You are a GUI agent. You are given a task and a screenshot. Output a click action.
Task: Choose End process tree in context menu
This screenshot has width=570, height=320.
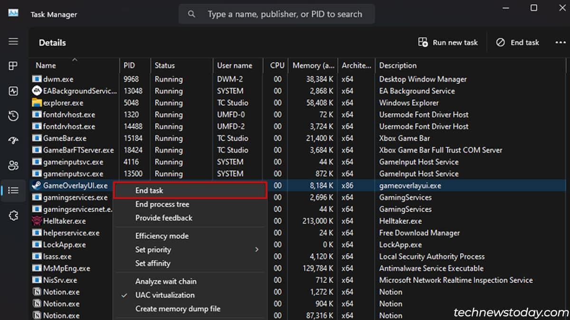pyautogui.click(x=190, y=204)
